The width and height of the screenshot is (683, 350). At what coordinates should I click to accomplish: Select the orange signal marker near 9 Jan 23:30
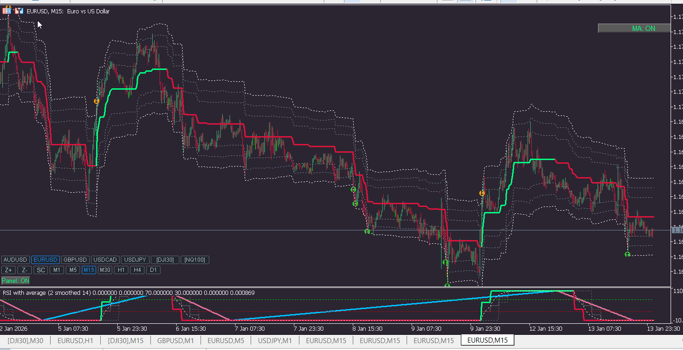[482, 193]
